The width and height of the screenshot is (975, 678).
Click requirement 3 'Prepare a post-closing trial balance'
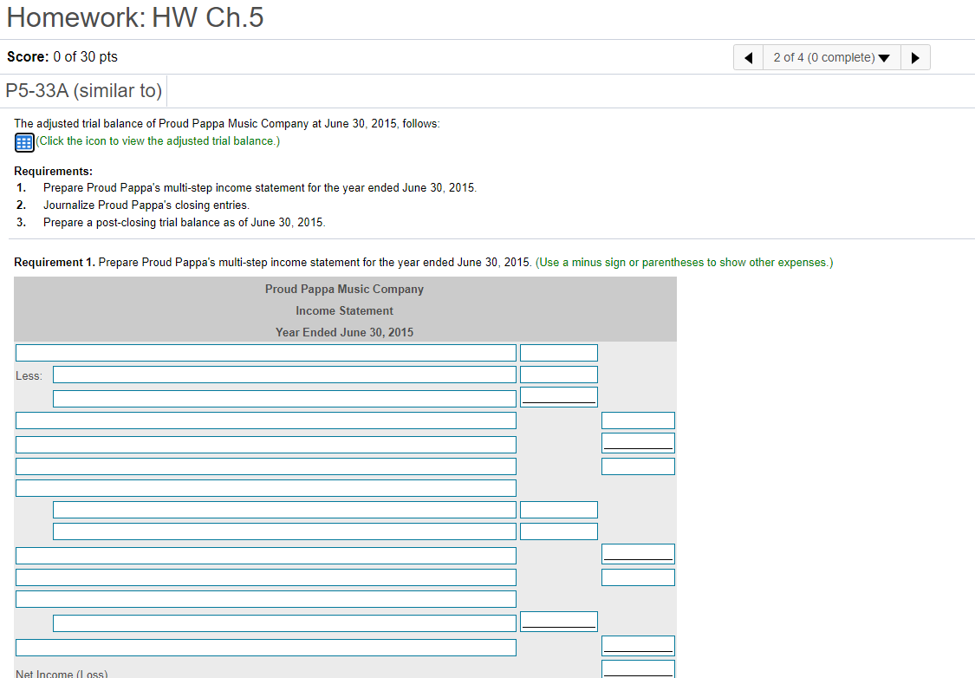[184, 223]
